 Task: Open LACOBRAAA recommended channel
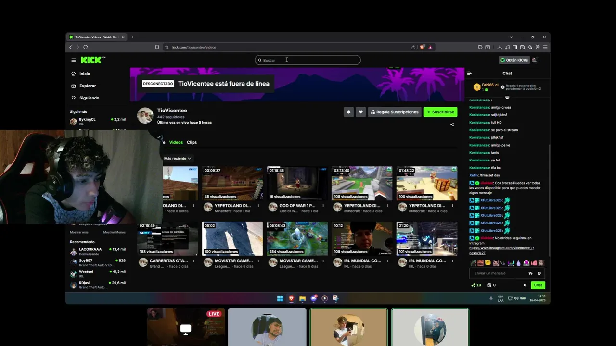[98, 251]
